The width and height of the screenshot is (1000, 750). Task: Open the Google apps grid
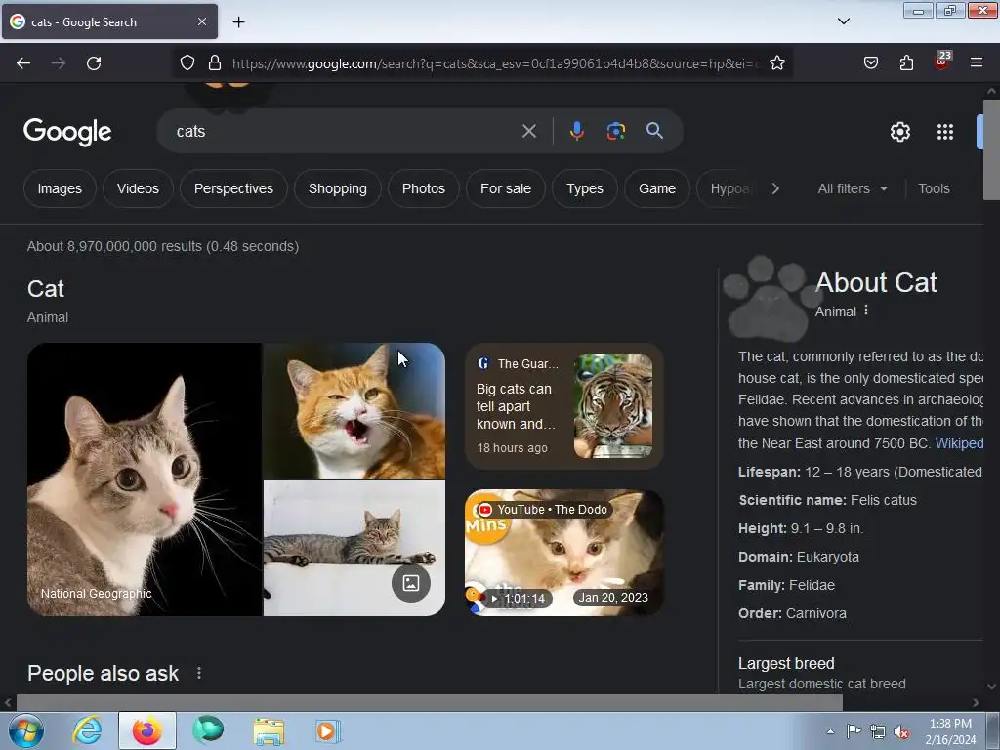tap(945, 132)
